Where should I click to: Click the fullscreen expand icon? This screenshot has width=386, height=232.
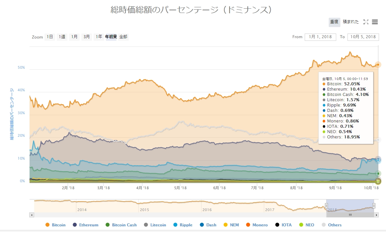coord(366,22)
